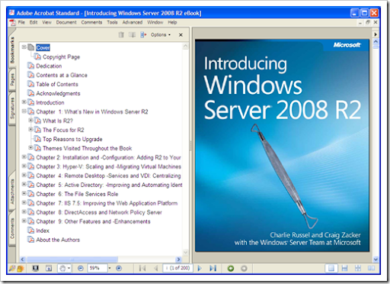Collapse Chapter 1 bookmark node

point(24,111)
